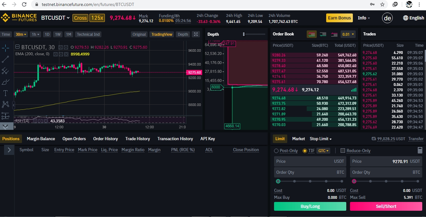The height and width of the screenshot is (217, 426).
Task: Switch to Open Orders tab
Action: pyautogui.click(x=74, y=139)
